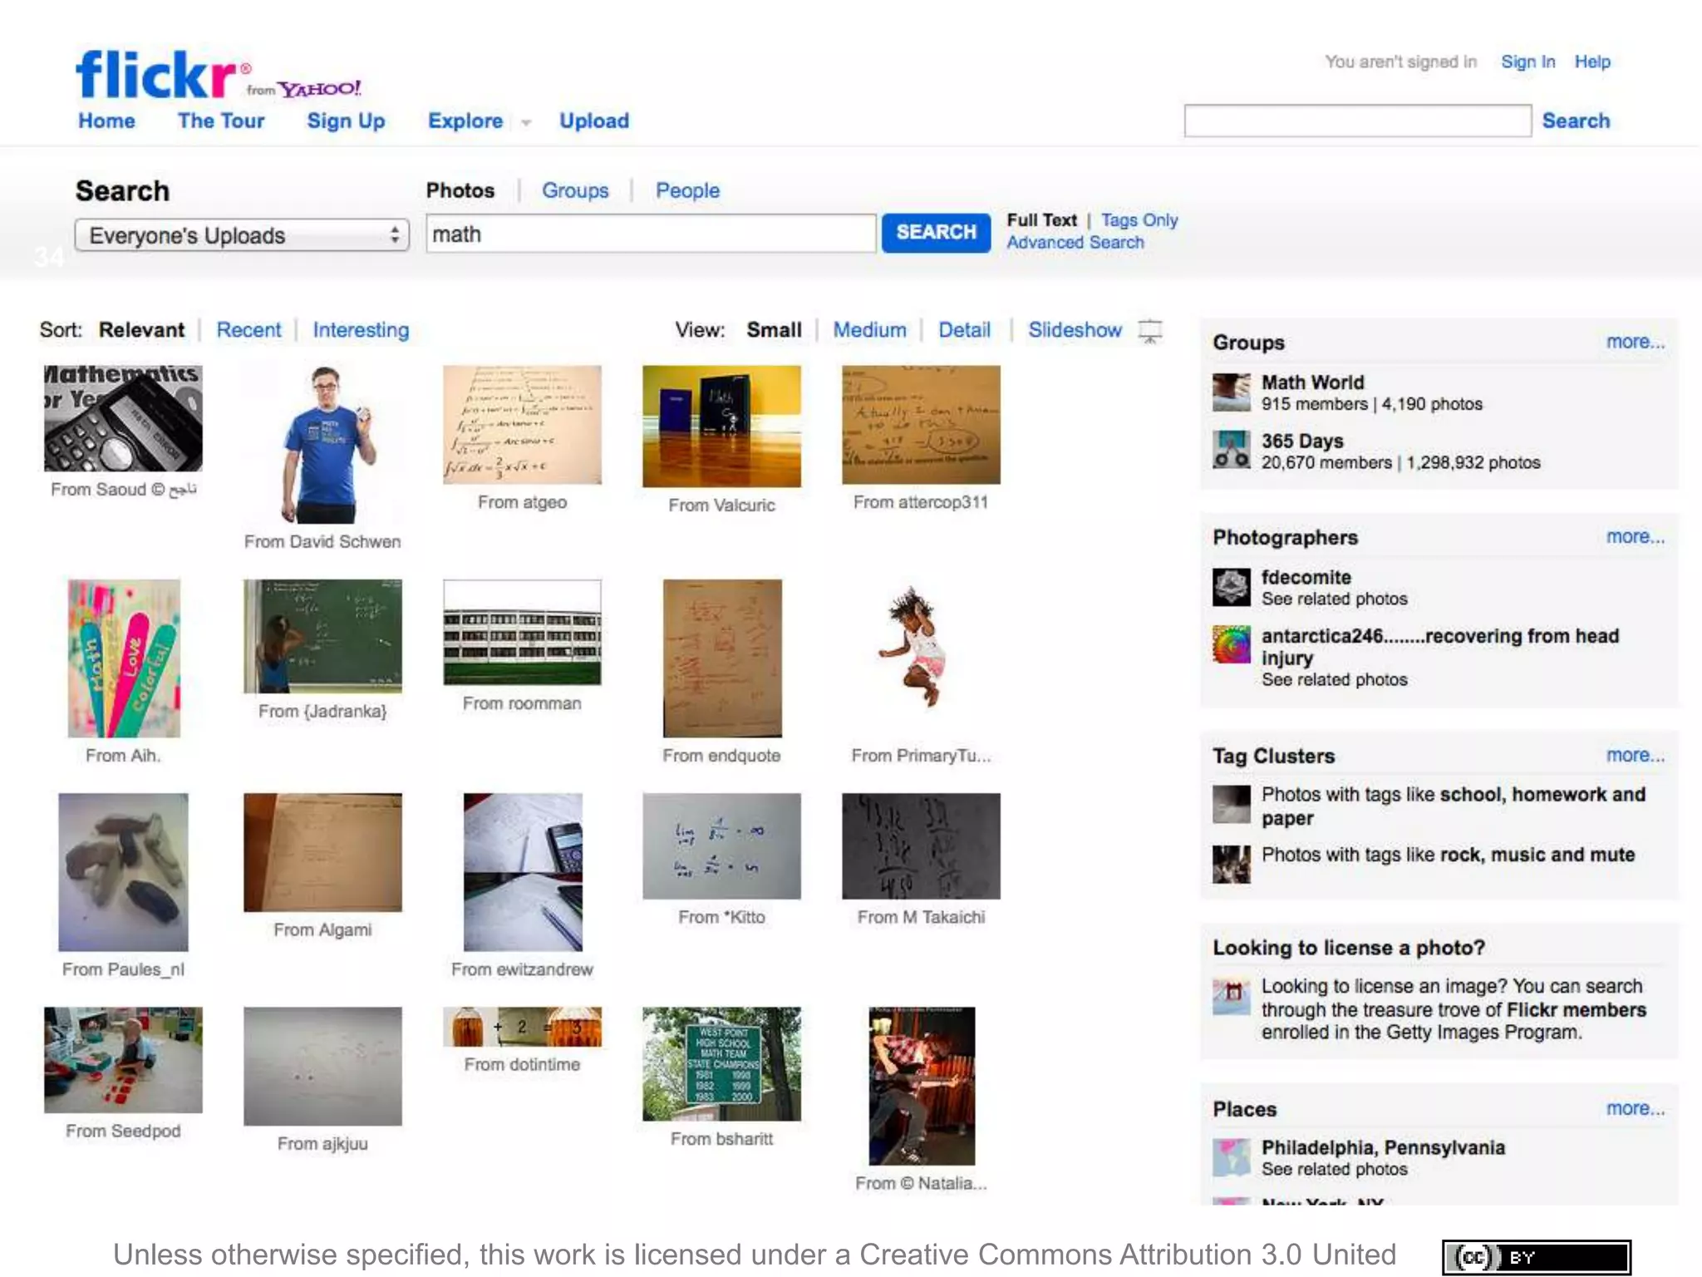Image resolution: width=1702 pixels, height=1277 pixels.
Task: Open the 365 Days group icon
Action: pos(1231,450)
